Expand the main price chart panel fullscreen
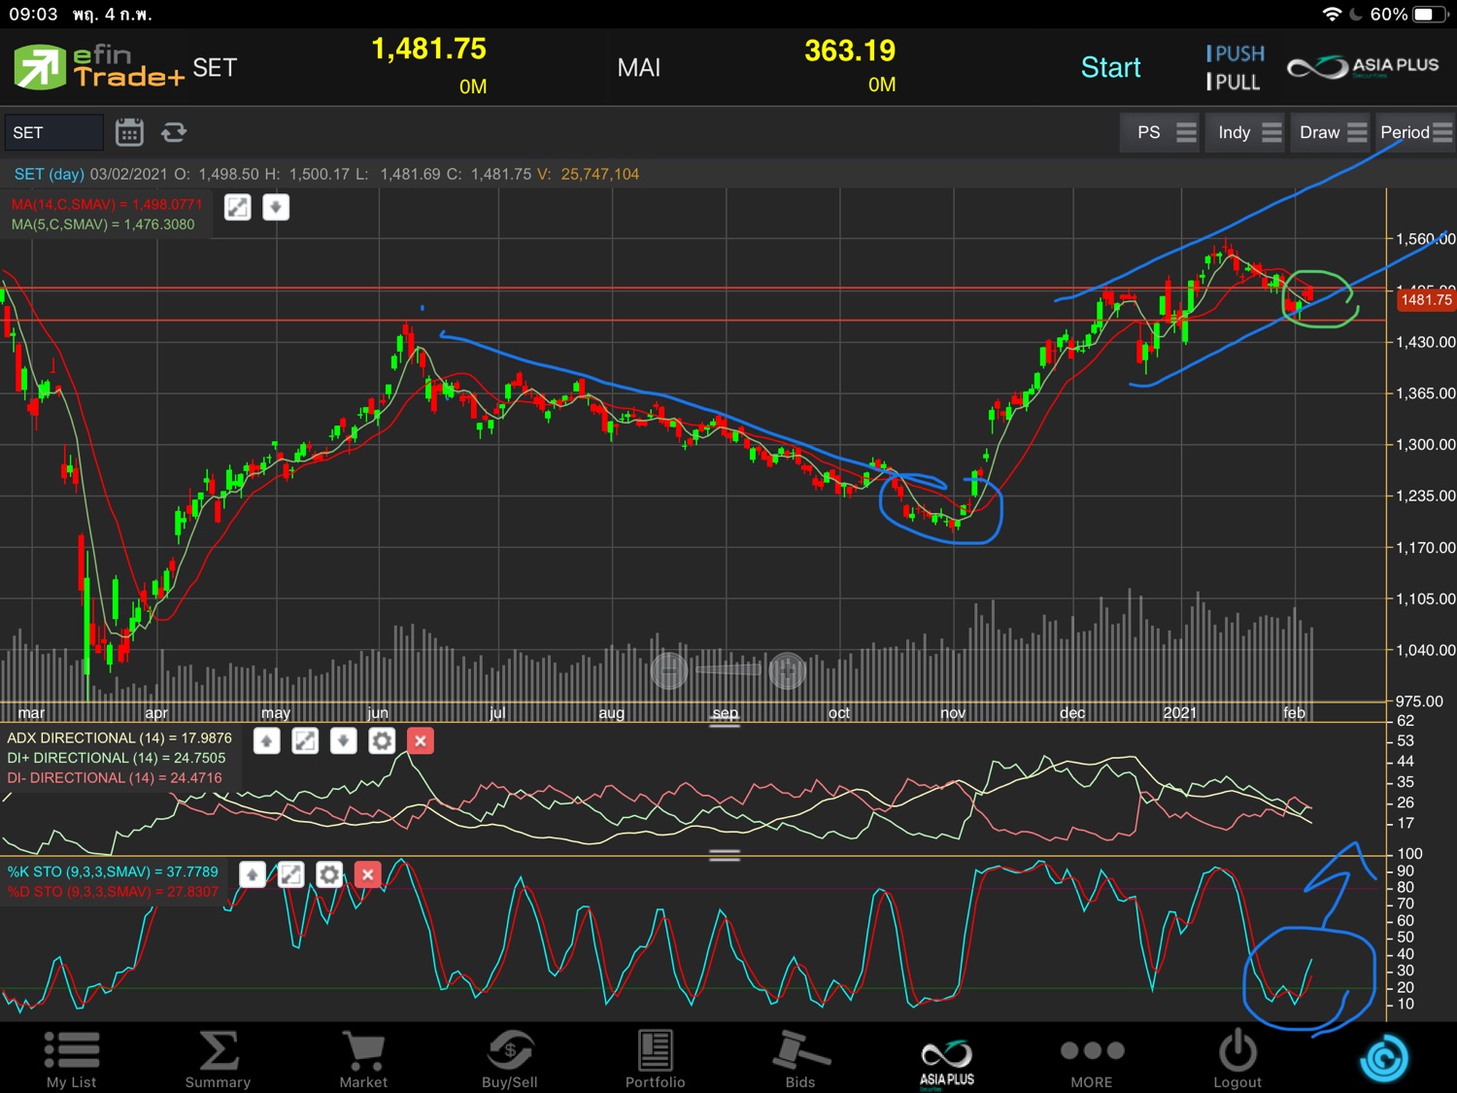 tap(238, 207)
